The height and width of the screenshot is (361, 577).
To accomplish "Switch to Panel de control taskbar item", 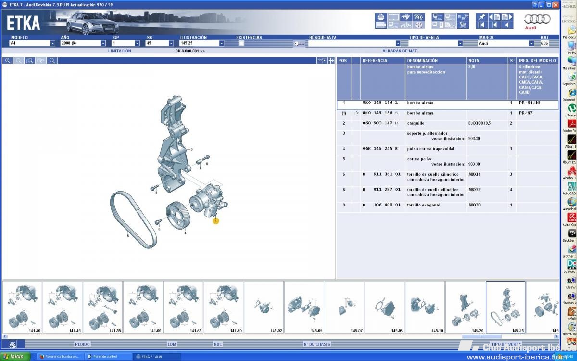I will click(x=108, y=357).
